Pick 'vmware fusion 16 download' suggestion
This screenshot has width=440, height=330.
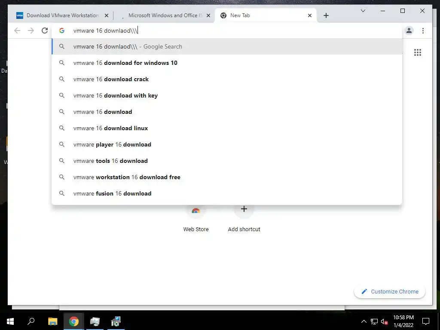(227, 193)
